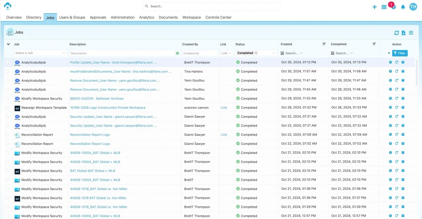This screenshot has height=219, width=422.
Task: Click the refresh jobs list icon
Action: pos(396,33)
